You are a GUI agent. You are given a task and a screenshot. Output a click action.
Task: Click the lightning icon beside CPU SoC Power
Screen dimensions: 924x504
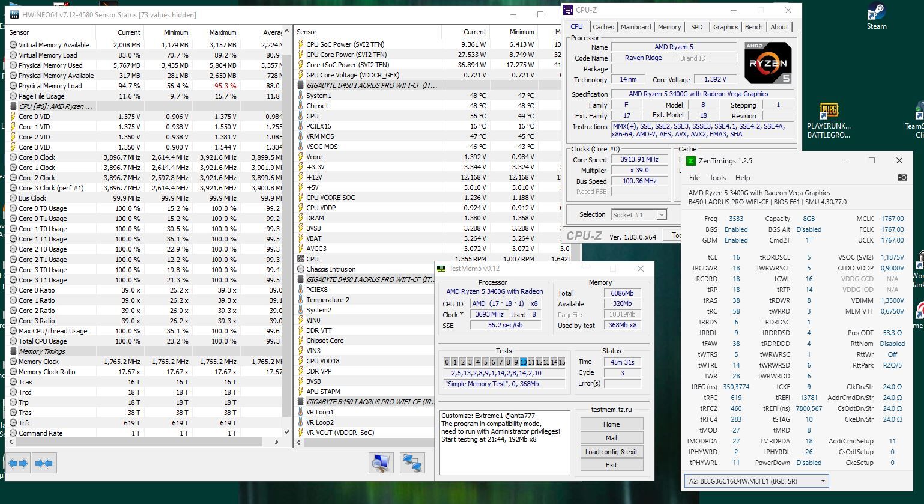pyautogui.click(x=301, y=44)
